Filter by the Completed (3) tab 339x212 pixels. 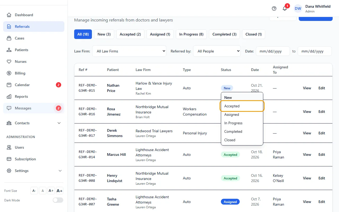click(224, 34)
